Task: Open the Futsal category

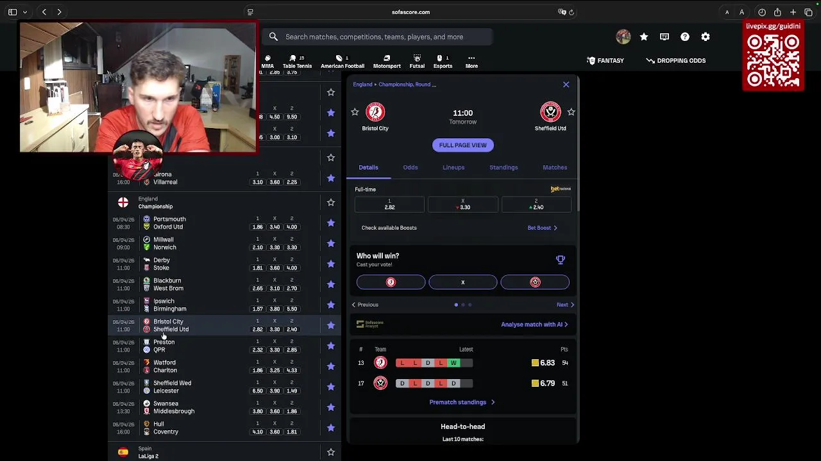Action: point(417,61)
